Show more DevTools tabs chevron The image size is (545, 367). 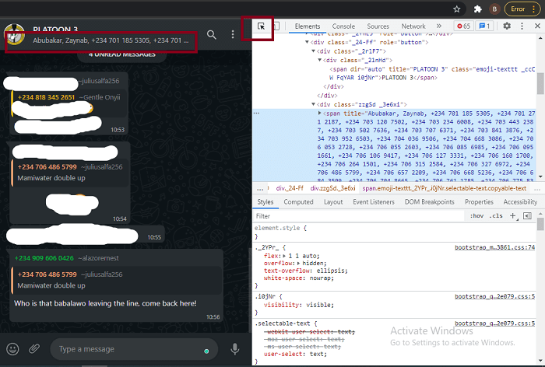(439, 26)
